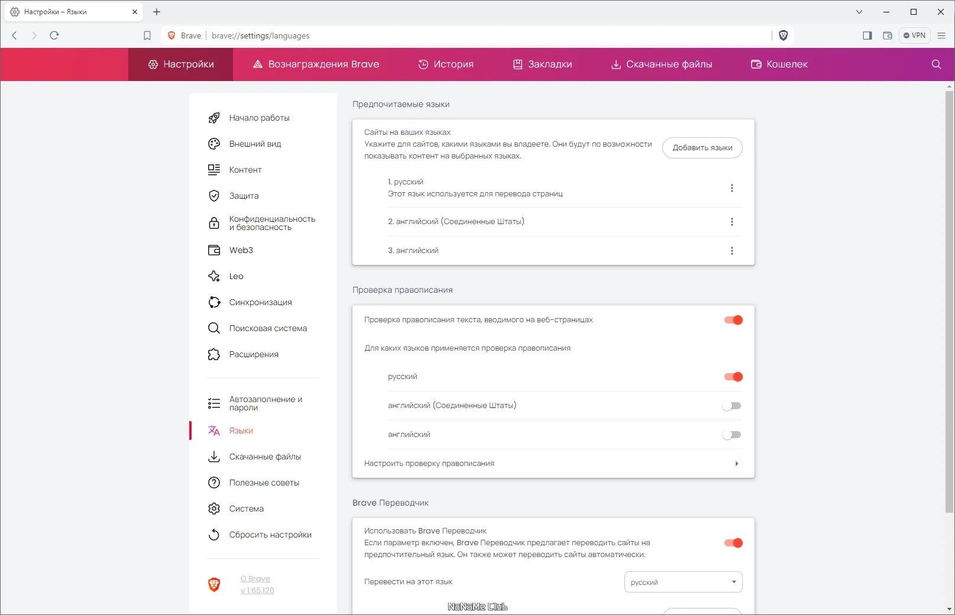Open the Кошелек tab
955x615 pixels.
pyautogui.click(x=779, y=64)
